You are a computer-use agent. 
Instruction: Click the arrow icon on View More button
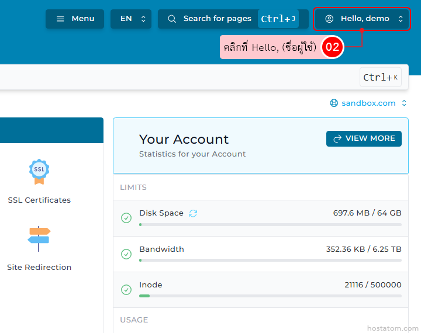337,138
